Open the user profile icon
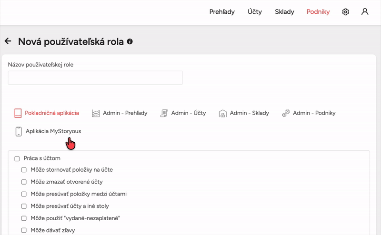The height and width of the screenshot is (235, 381). (x=365, y=12)
